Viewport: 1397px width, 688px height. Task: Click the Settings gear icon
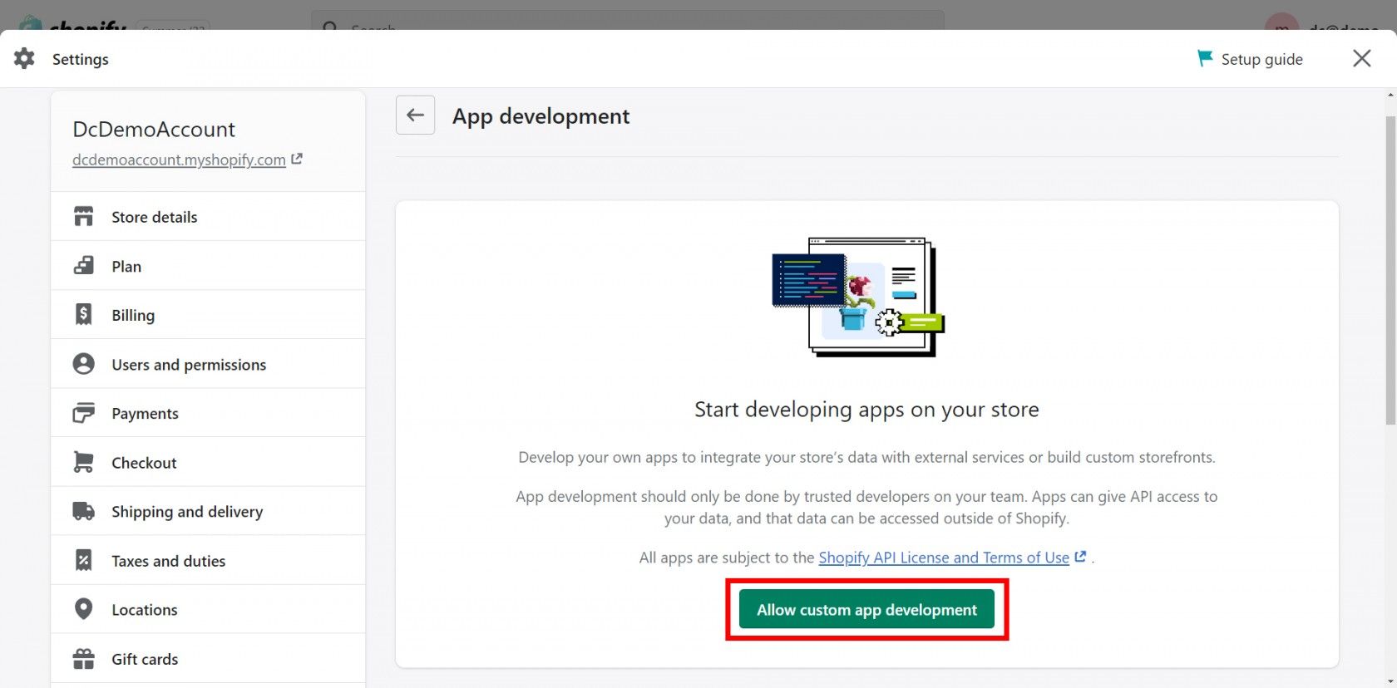click(x=24, y=58)
